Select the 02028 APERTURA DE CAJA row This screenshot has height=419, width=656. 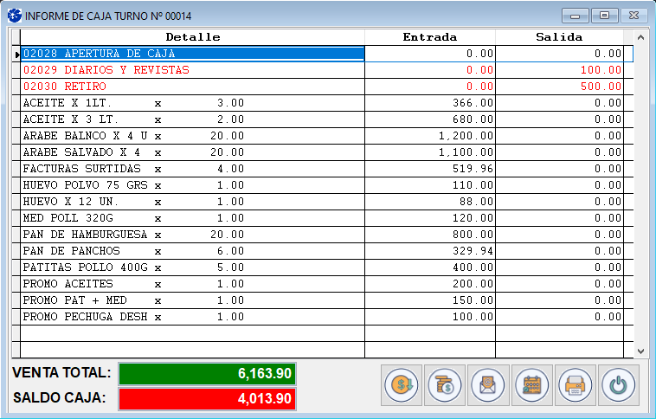tap(192, 54)
